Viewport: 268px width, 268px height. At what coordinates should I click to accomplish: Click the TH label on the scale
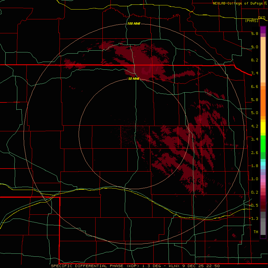pyautogui.click(x=256, y=232)
